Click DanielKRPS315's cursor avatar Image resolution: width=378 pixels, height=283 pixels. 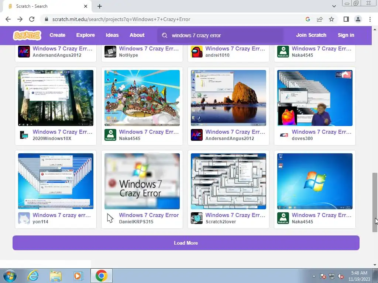[110, 218]
